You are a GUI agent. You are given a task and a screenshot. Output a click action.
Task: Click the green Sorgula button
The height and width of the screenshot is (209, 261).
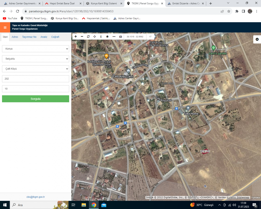[35, 99]
